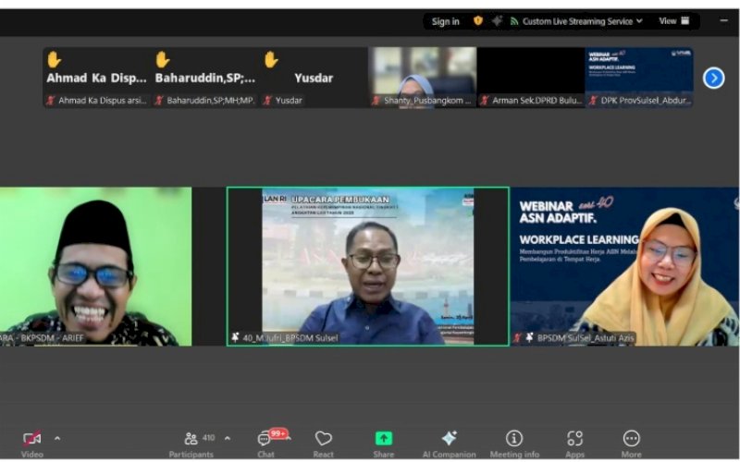Open AI Companion
Screen dimensions: 740x462
pyautogui.click(x=449, y=440)
